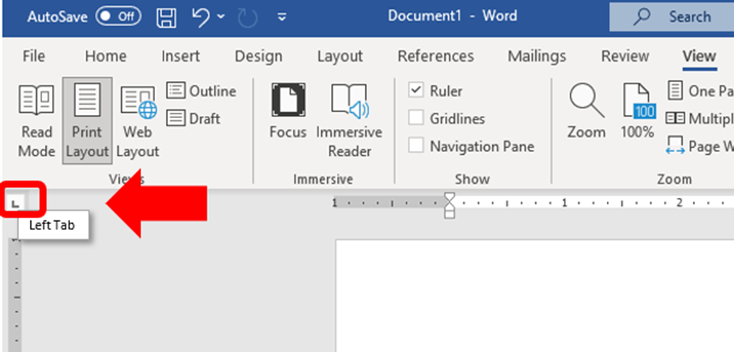Viewport: 734px width, 352px height.
Task: Click the Undo arrow icon
Action: pos(200,17)
